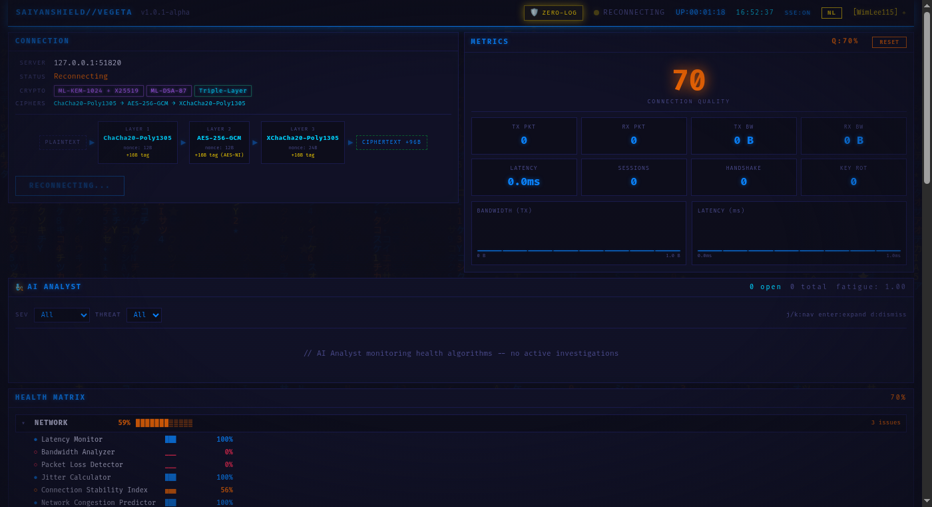Click the arrow between Layer 1 and Layer 2
The width and height of the screenshot is (932, 507).
[x=182, y=143]
